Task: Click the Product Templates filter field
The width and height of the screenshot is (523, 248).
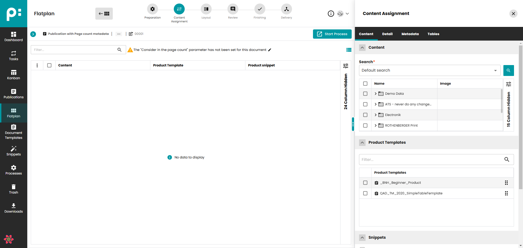Action: point(431,160)
